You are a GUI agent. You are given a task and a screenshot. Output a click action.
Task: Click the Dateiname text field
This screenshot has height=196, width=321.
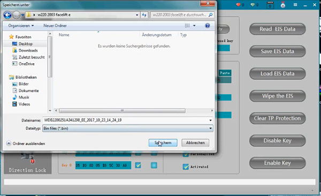(x=125, y=120)
